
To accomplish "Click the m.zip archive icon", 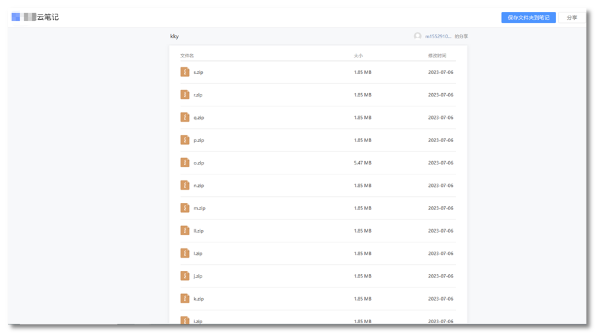I will (x=185, y=208).
